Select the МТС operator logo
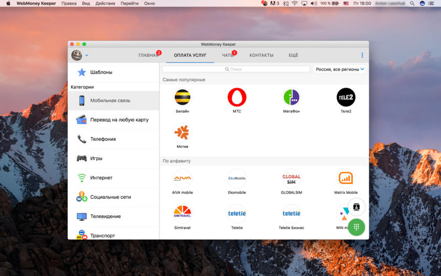 tap(237, 97)
